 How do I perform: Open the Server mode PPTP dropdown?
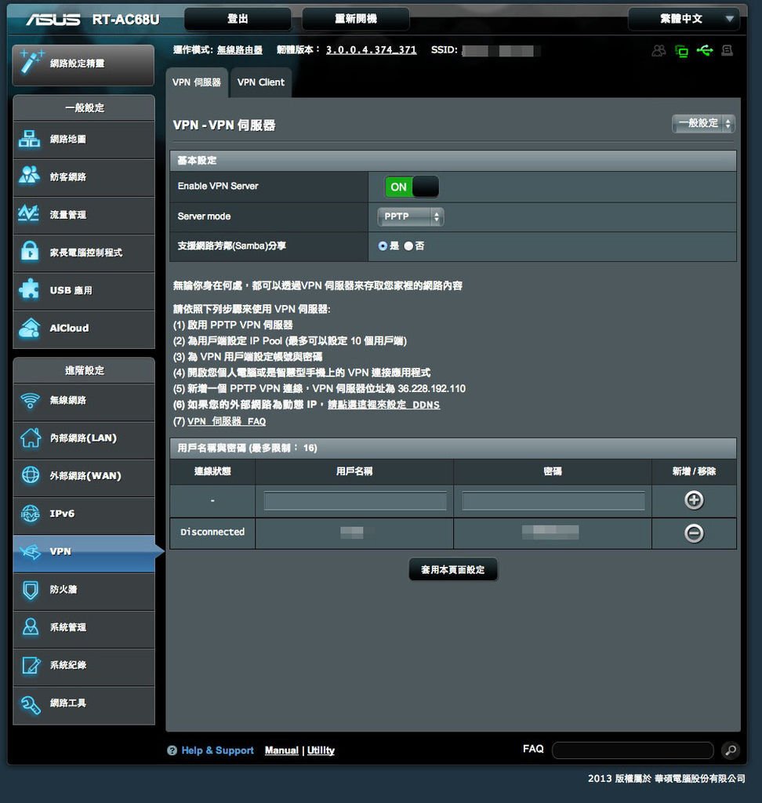pyautogui.click(x=410, y=216)
